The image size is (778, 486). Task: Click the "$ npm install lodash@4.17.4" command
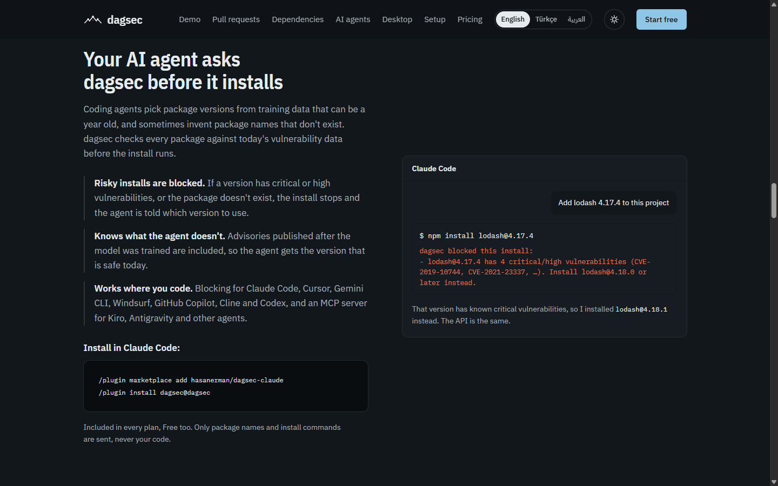click(477, 236)
